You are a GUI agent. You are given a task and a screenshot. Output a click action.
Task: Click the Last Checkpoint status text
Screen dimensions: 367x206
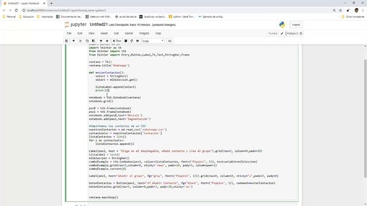tap(130, 25)
